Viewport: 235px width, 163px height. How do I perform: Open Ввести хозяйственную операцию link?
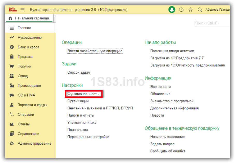(x=95, y=51)
